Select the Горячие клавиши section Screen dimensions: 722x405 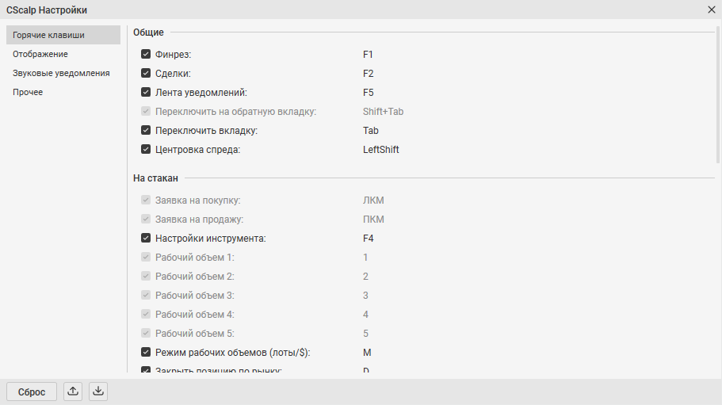(49, 35)
